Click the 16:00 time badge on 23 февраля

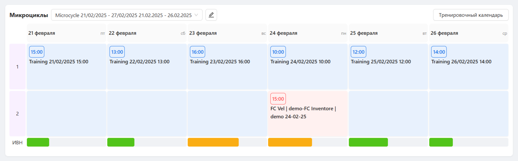click(197, 52)
